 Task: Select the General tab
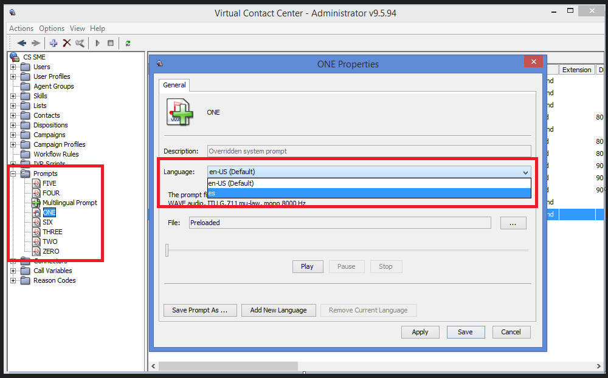tap(174, 85)
